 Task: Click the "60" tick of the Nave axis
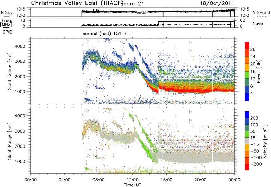pos(242,20)
